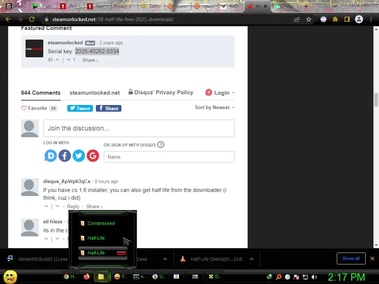
Task: Bookmark this page with the star icon
Action: click(x=309, y=19)
